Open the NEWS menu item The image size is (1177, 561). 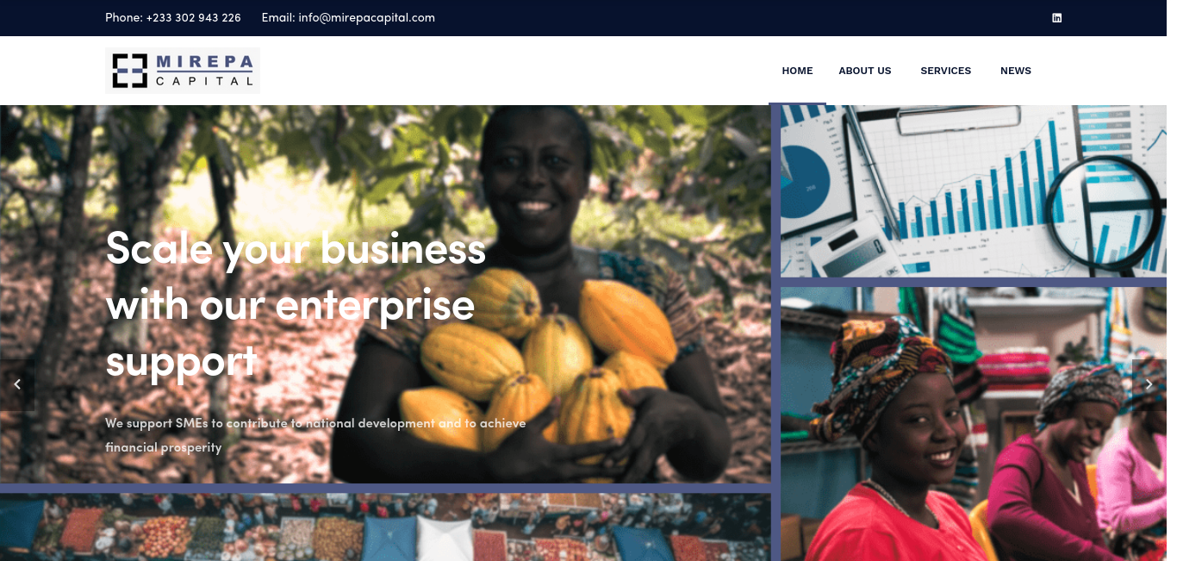1016,71
